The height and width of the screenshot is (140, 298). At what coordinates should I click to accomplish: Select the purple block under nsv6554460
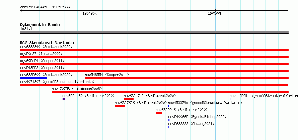pos(64,99)
